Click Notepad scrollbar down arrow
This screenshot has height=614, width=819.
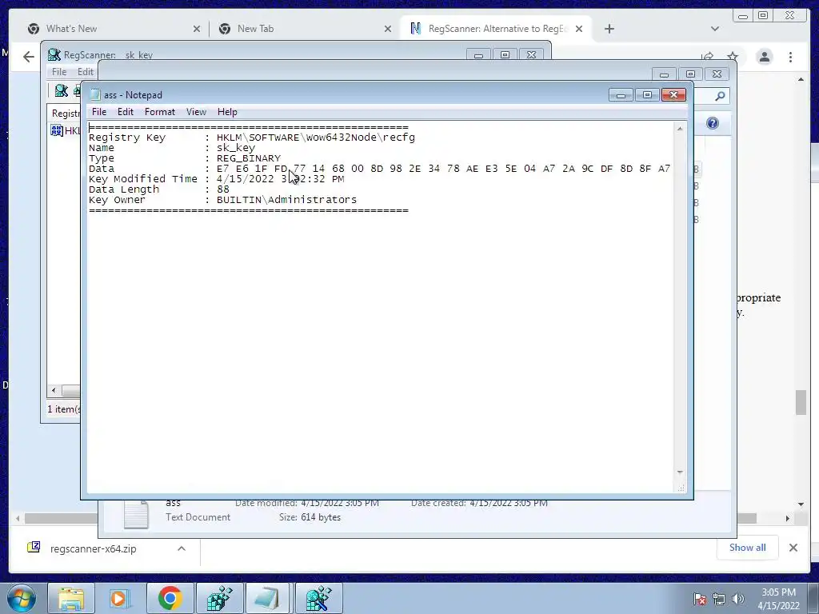point(680,472)
